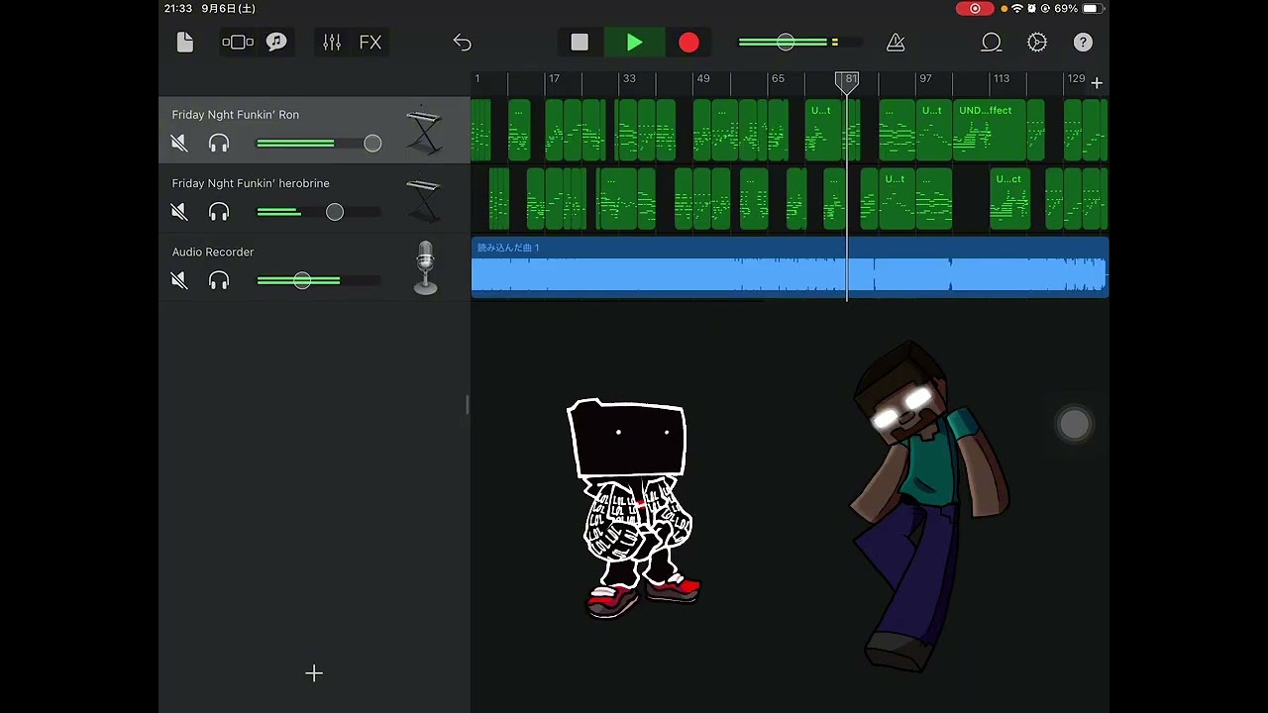Select the Audio Recorder microphone icon
The height and width of the screenshot is (713, 1268).
coord(425,268)
